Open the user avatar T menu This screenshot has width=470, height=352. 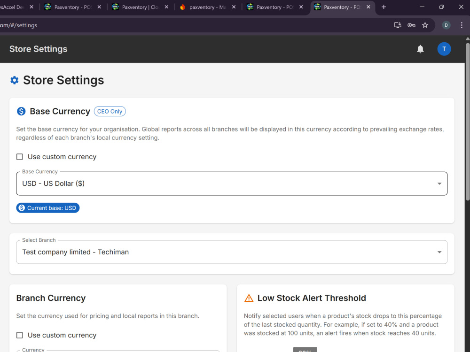click(x=444, y=49)
